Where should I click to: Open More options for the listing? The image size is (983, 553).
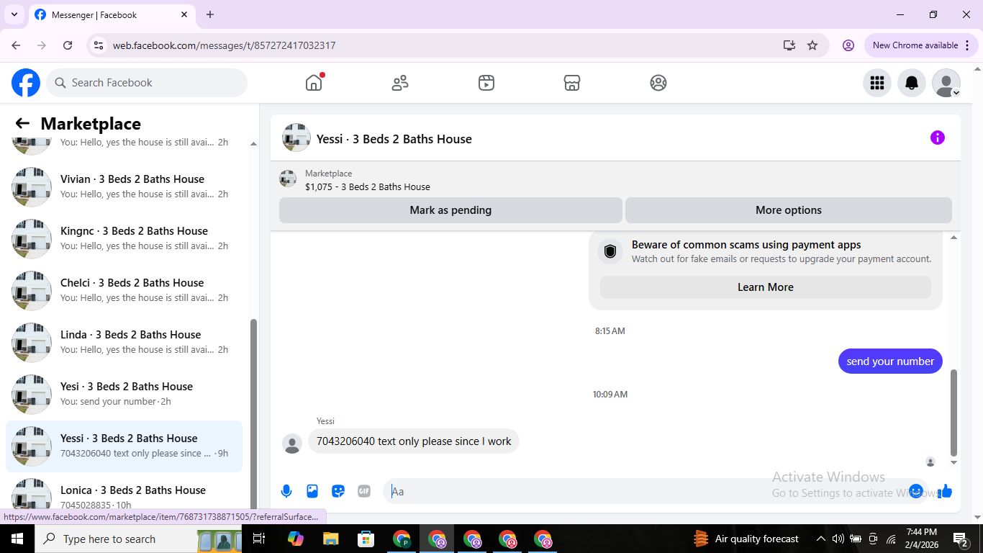[x=789, y=210]
